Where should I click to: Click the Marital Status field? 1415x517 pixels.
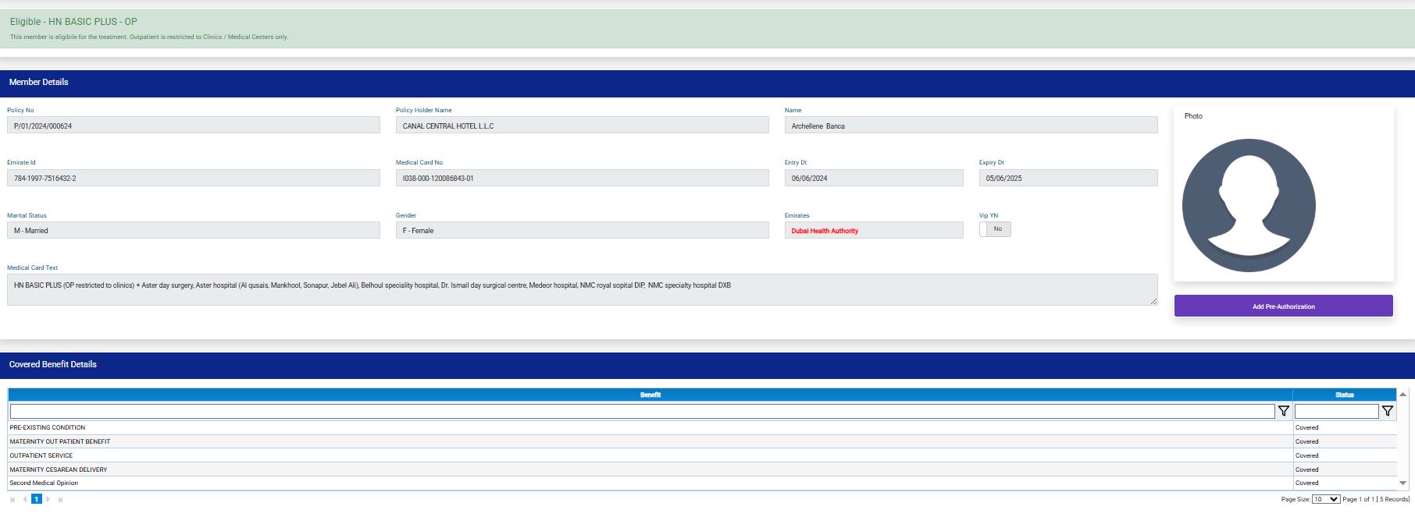(x=194, y=230)
